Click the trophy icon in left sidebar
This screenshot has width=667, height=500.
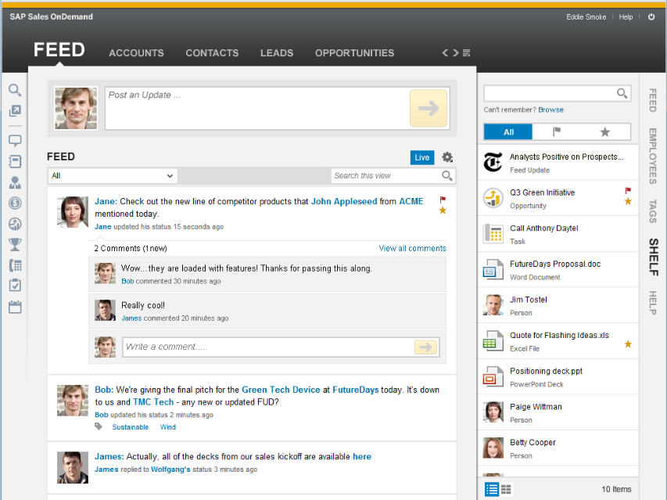click(15, 245)
